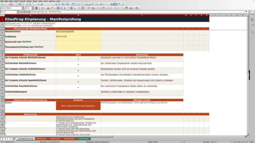The width and height of the screenshot is (255, 143).
Task: Click the Find and Replace icon
Action: tap(56, 4)
